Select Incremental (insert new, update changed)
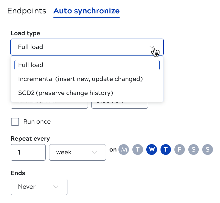220x203 pixels. coord(81,79)
